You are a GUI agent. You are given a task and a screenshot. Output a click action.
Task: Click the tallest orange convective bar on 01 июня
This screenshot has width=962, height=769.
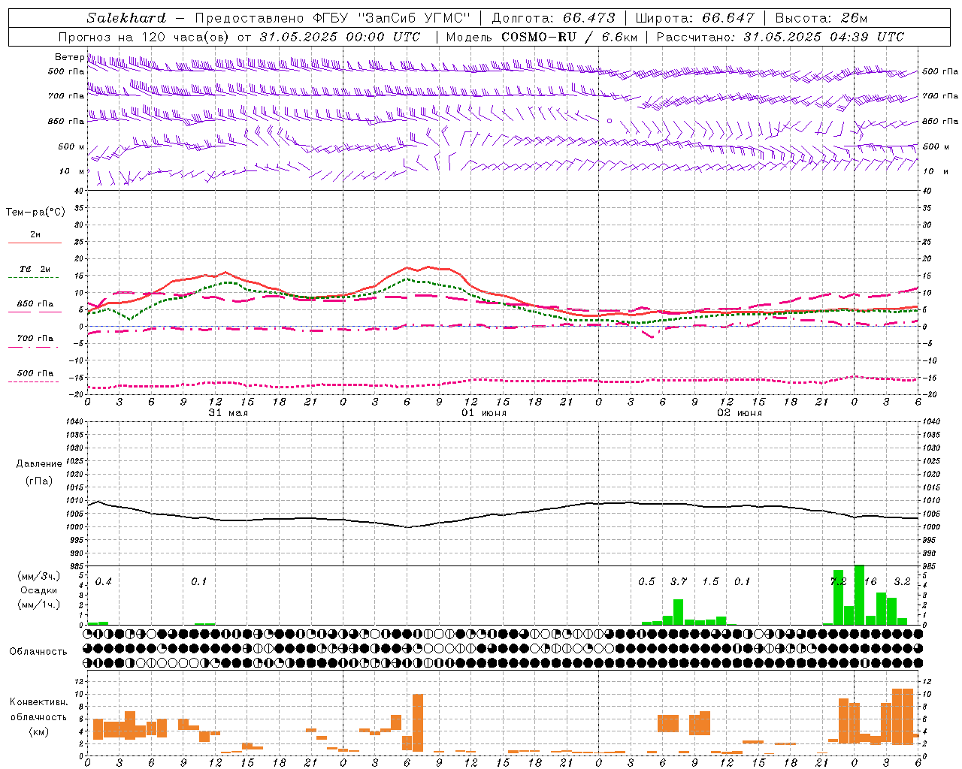pyautogui.click(x=418, y=722)
